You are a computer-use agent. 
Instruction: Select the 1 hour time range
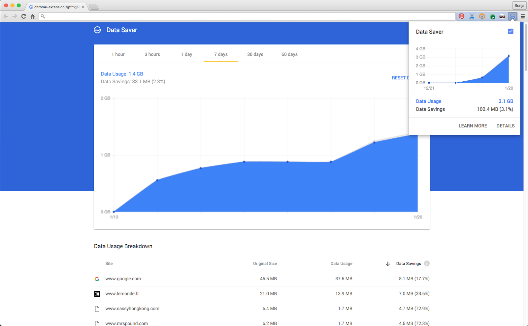click(118, 54)
